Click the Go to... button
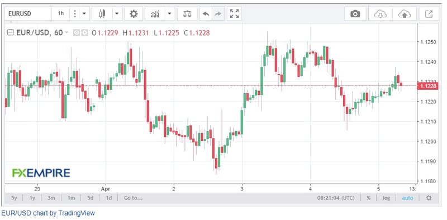447x220 pixels. pyautogui.click(x=133, y=198)
